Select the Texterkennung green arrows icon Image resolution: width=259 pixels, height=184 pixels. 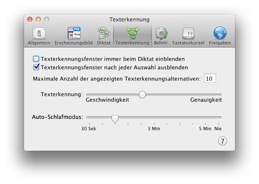tap(132, 33)
